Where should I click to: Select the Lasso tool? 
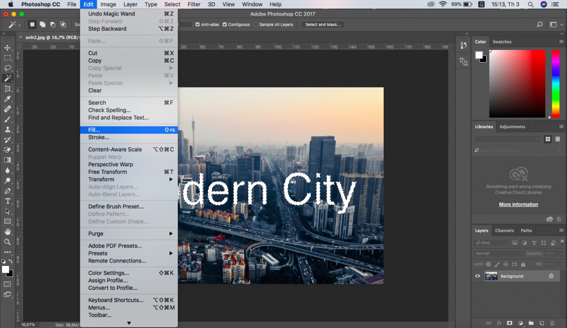pos(8,68)
